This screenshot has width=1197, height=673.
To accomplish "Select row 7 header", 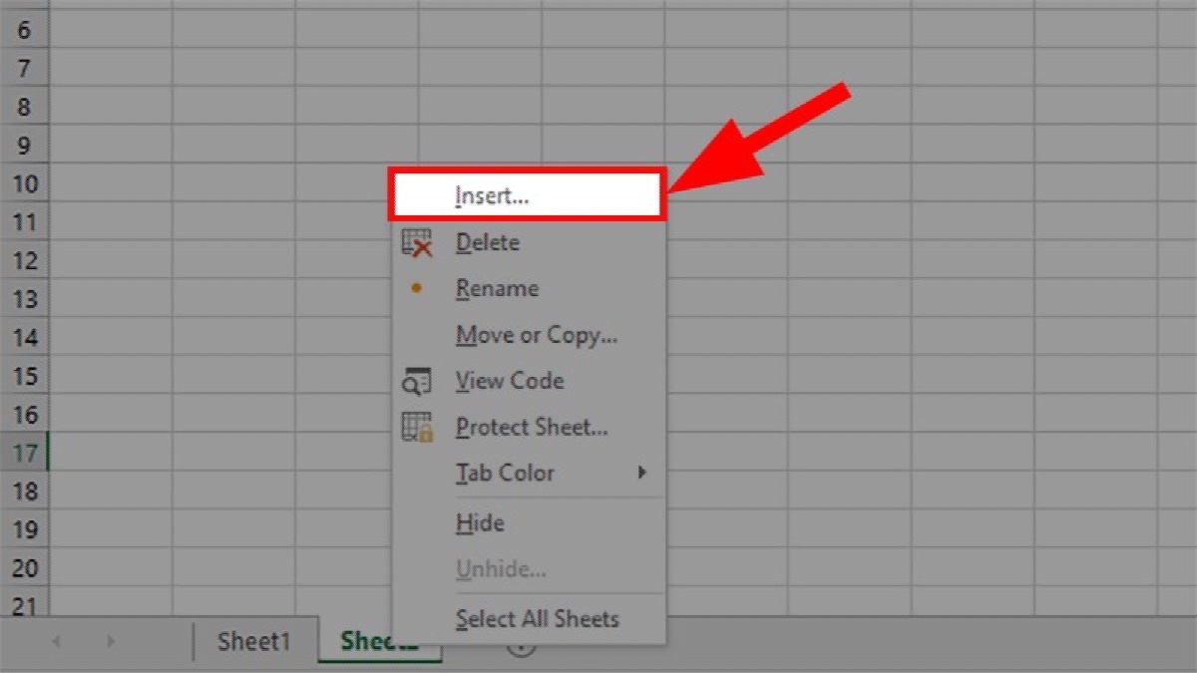I will [24, 69].
